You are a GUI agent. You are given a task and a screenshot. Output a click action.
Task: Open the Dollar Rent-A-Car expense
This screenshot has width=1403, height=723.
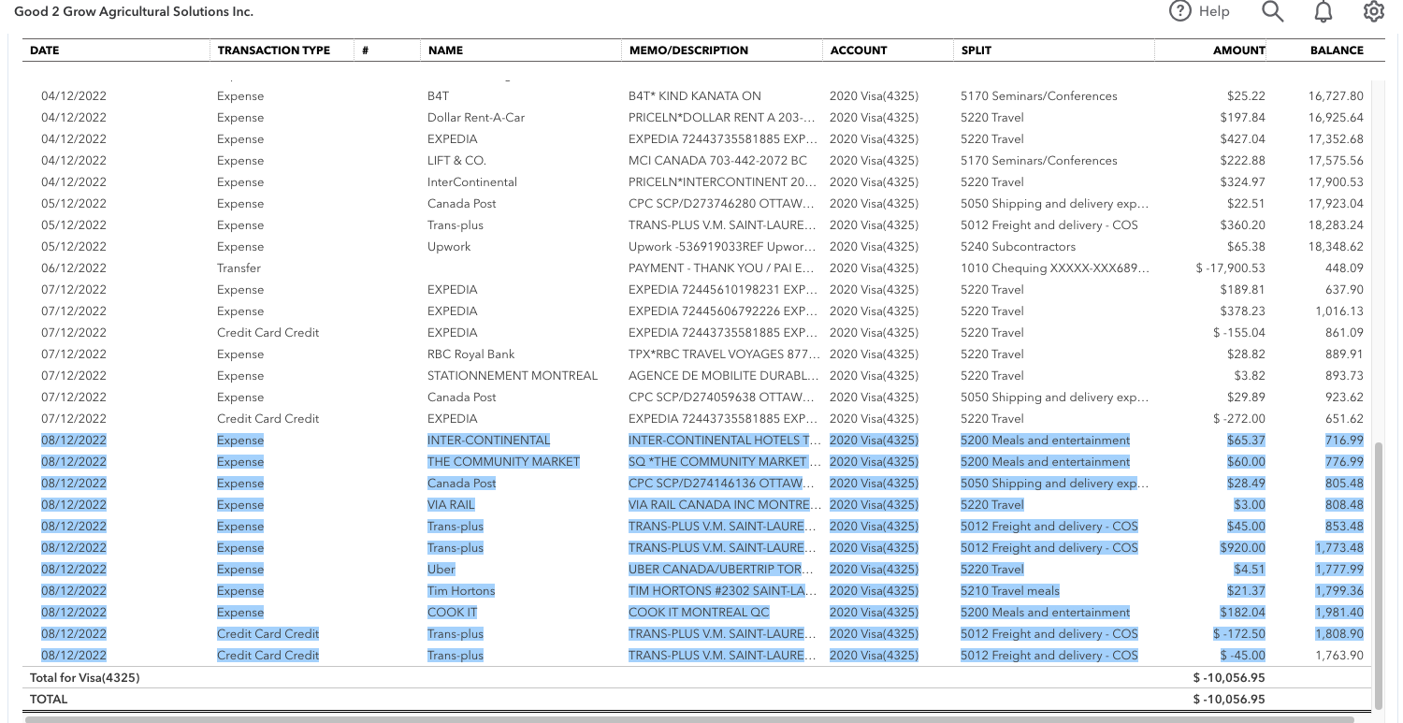(x=476, y=118)
